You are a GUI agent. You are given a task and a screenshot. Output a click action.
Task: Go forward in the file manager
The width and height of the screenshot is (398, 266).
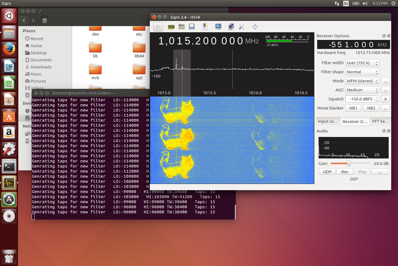[33, 20]
